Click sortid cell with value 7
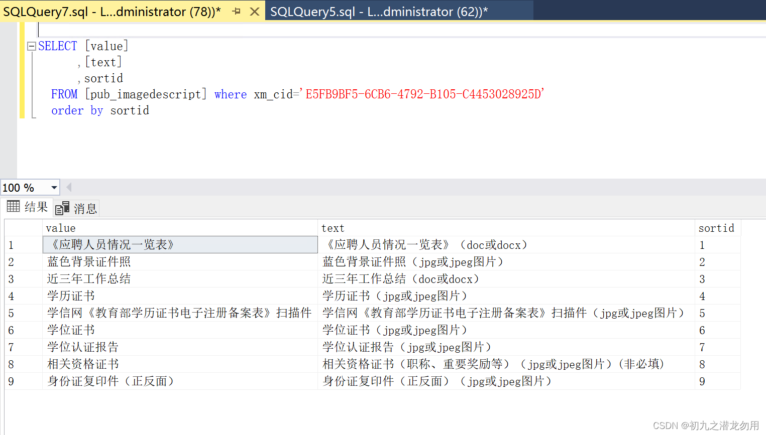 coord(718,347)
